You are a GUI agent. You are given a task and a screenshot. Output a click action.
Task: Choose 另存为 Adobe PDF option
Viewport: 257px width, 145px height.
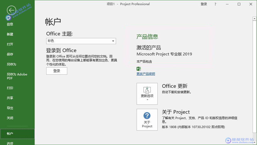pos(17,76)
